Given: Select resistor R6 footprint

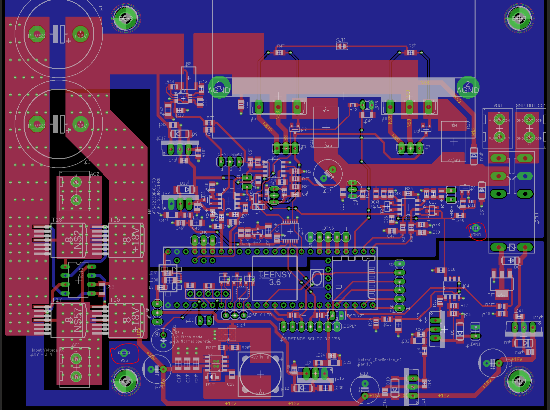Looking at the screenshot, I should coord(410,52).
